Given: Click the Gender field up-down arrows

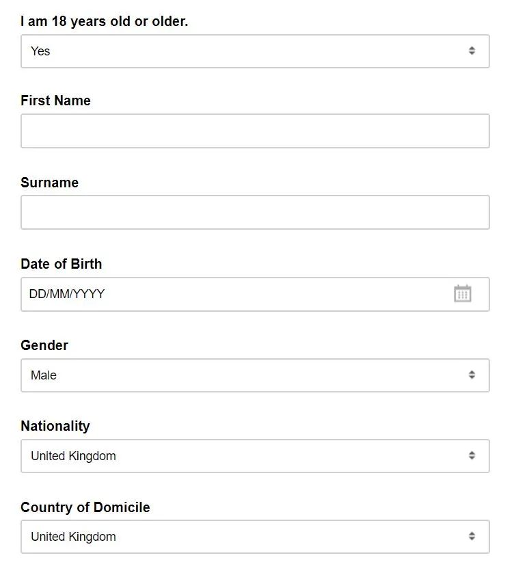Looking at the screenshot, I should (472, 375).
